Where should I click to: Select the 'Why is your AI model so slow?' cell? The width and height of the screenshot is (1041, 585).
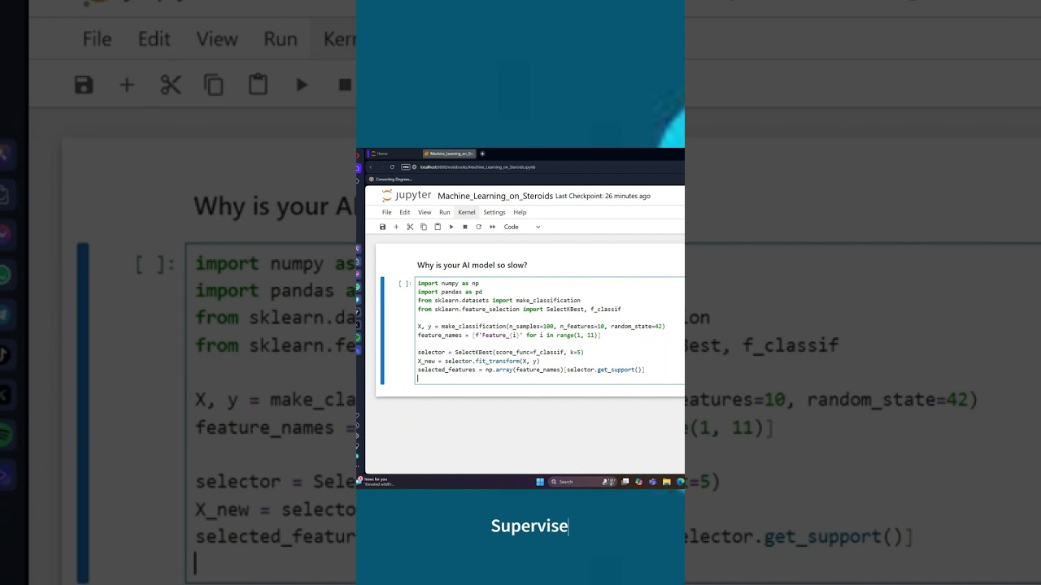[472, 265]
